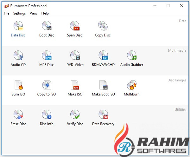Minimize the BurnAware Professional window
Image resolution: width=190 pixels, height=157 pixels.
click(155, 6)
